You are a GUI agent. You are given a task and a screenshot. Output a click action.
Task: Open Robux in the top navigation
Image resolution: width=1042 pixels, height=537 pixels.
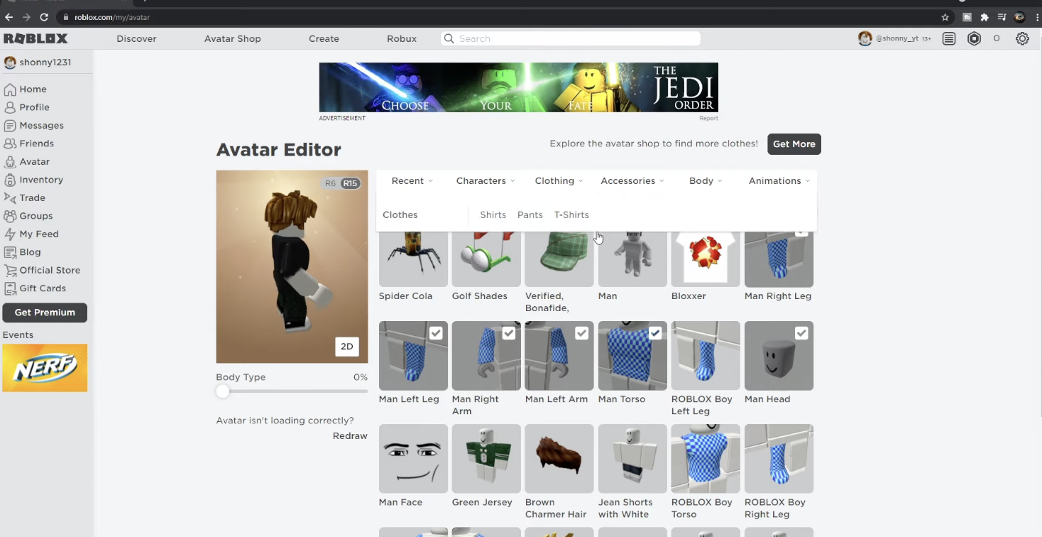[402, 39]
